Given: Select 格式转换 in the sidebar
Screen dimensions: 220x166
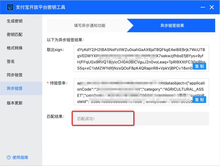Looking at the screenshot, I should click(x=21, y=48).
